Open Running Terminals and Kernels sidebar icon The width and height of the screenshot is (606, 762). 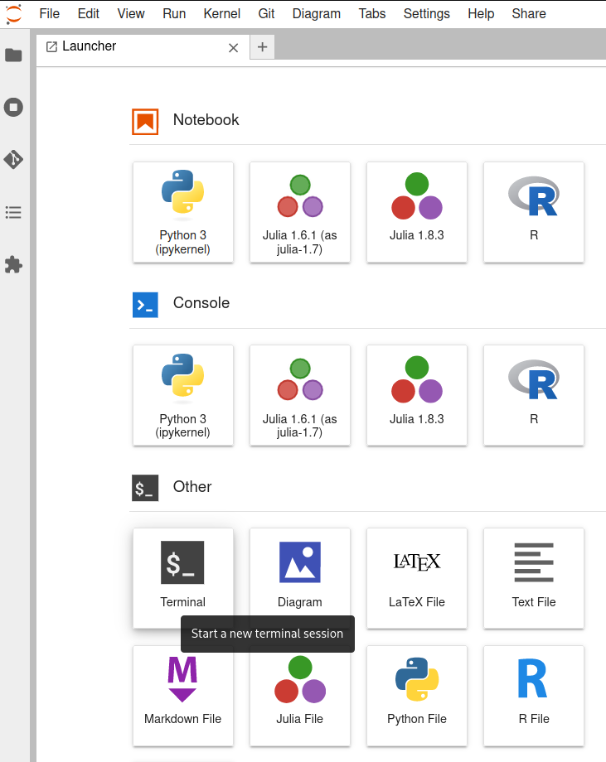[x=13, y=108]
